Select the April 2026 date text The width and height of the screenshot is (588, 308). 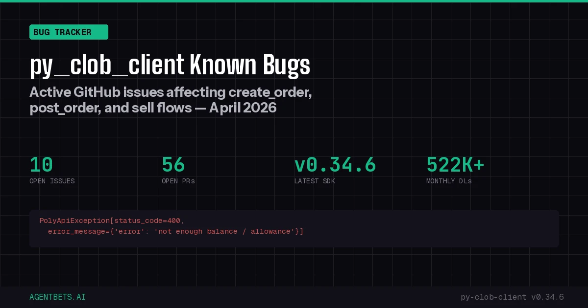pyautogui.click(x=243, y=108)
